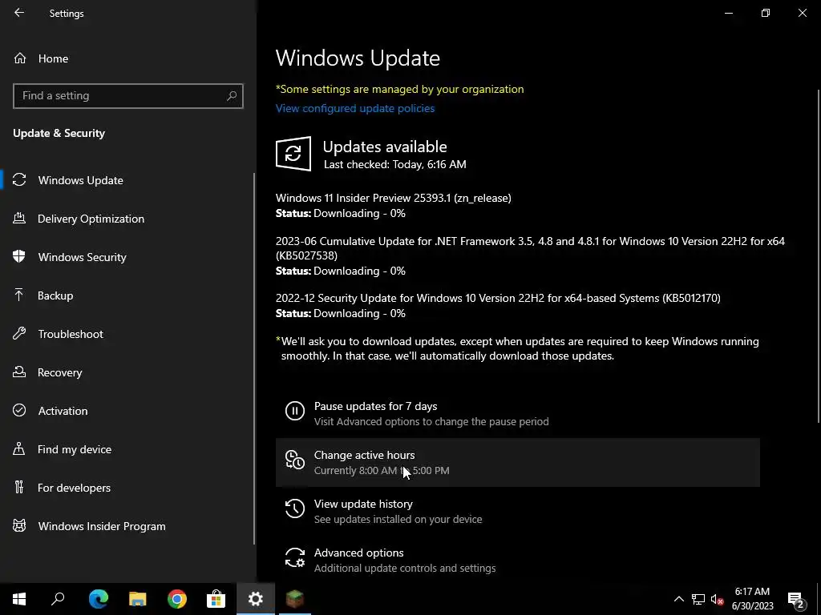821x615 pixels.
Task: Click the Backup arrow icon
Action: pyautogui.click(x=19, y=295)
